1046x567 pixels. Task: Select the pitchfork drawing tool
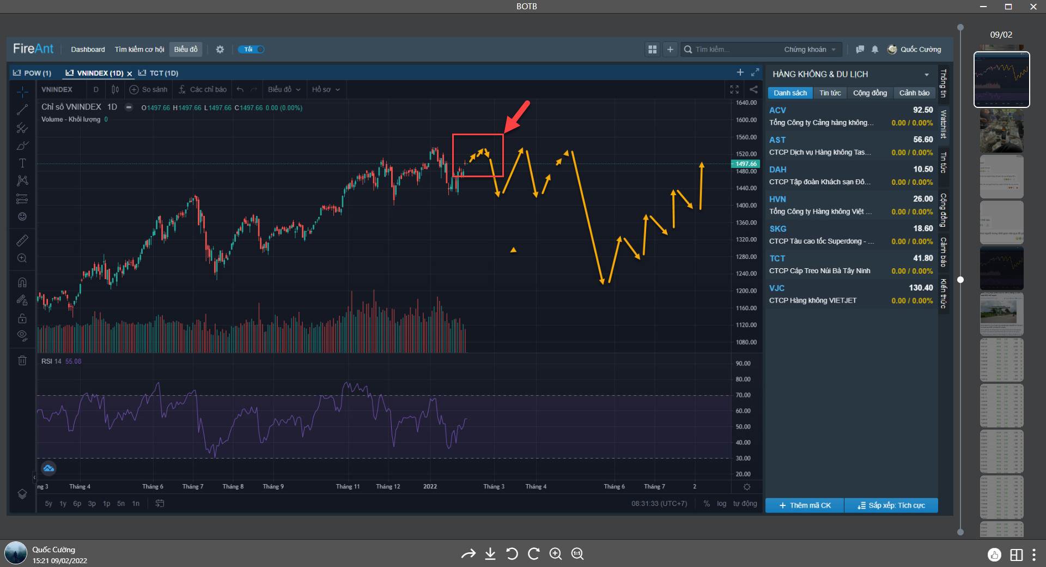pyautogui.click(x=22, y=128)
